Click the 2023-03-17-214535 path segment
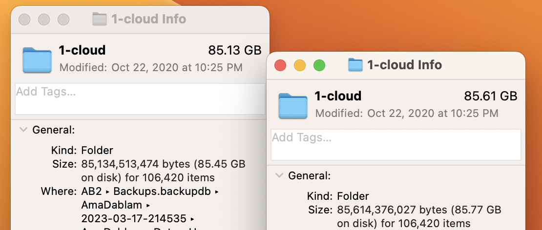 pos(134,219)
